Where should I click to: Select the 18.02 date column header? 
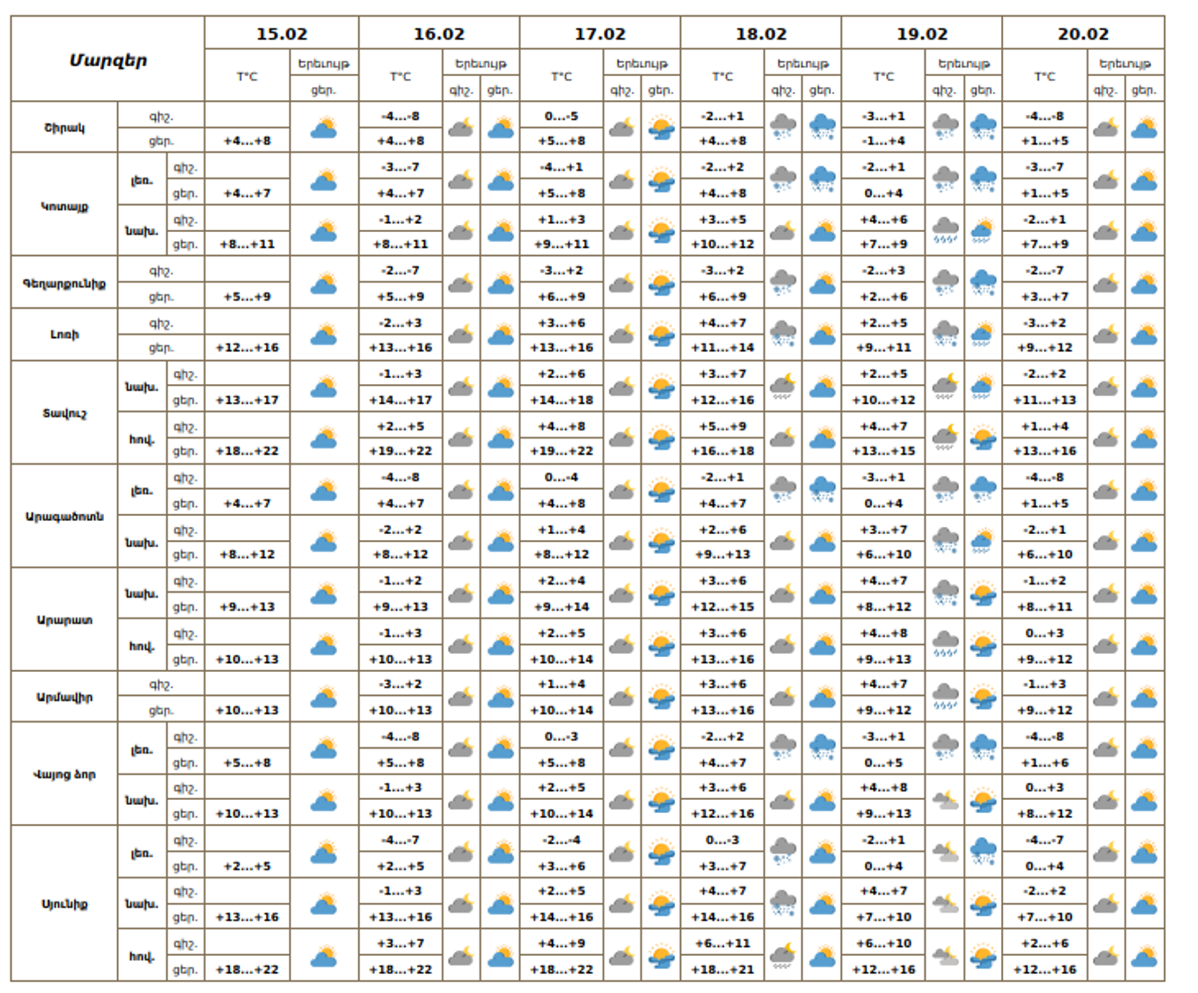pyautogui.click(x=761, y=34)
